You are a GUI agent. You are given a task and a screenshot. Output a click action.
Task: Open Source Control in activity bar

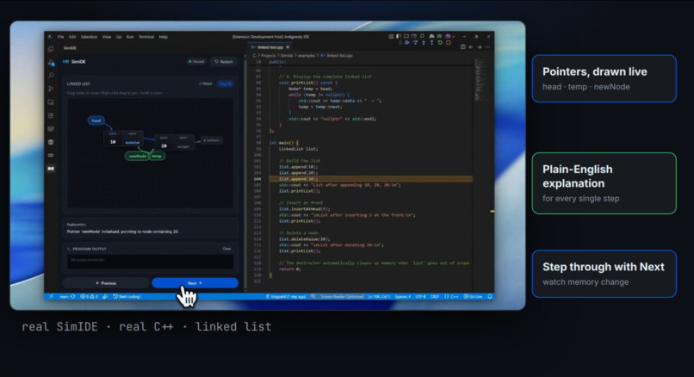tap(51, 89)
